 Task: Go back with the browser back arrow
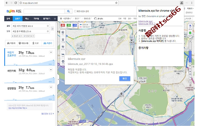coord(7,3)
